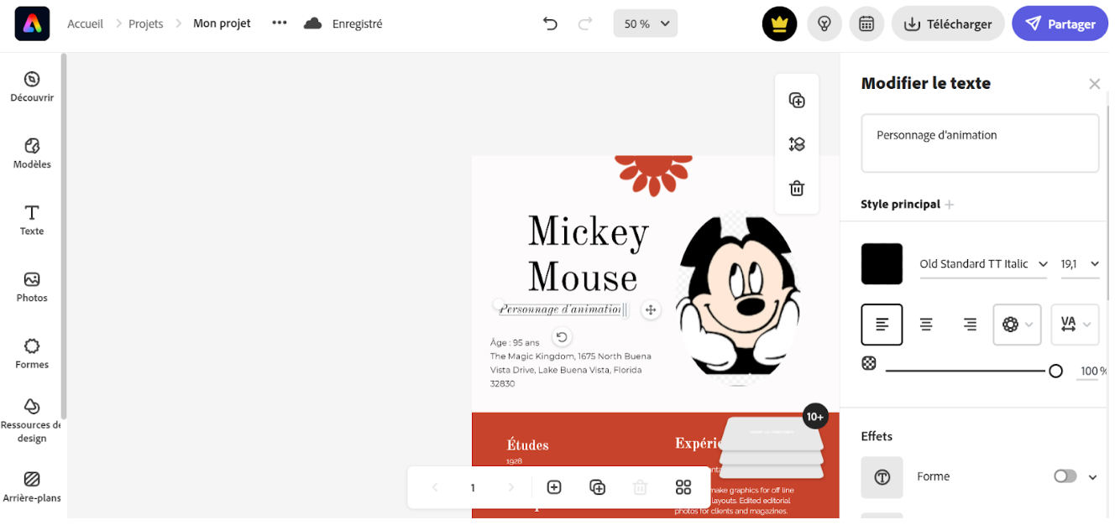Go to Projets breadcrumb
This screenshot has height=525, width=1115.
click(146, 23)
